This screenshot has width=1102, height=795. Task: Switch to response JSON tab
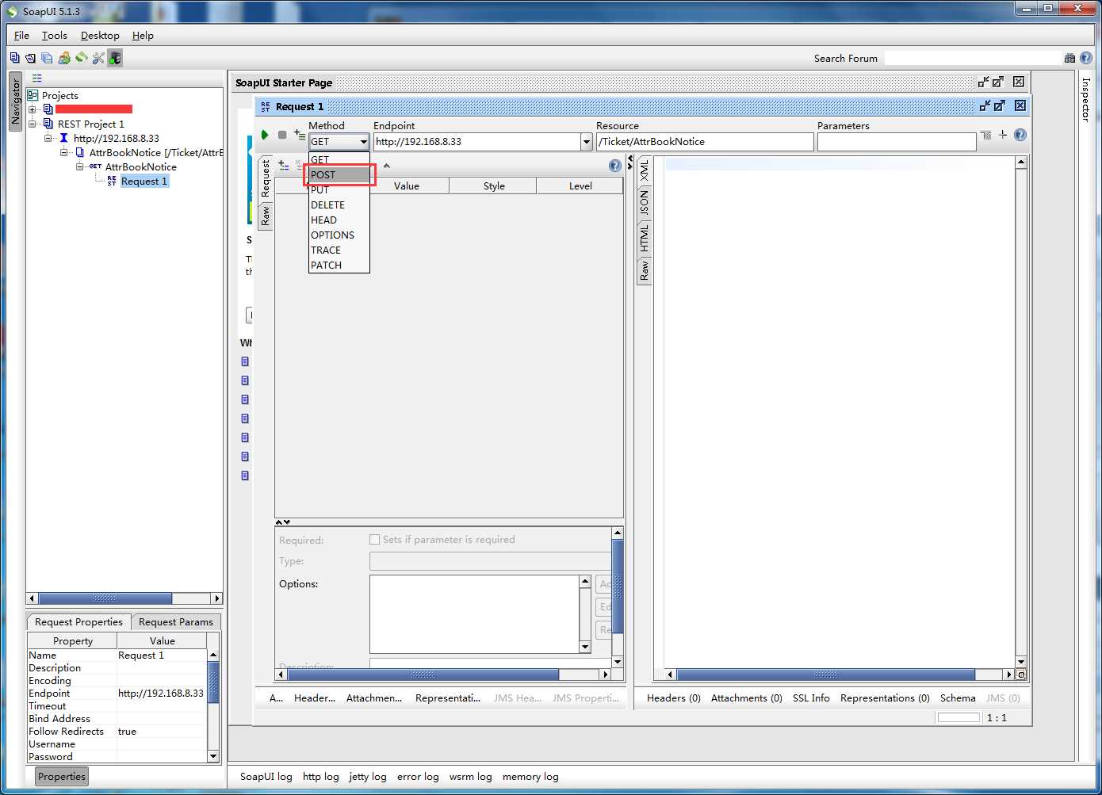644,203
